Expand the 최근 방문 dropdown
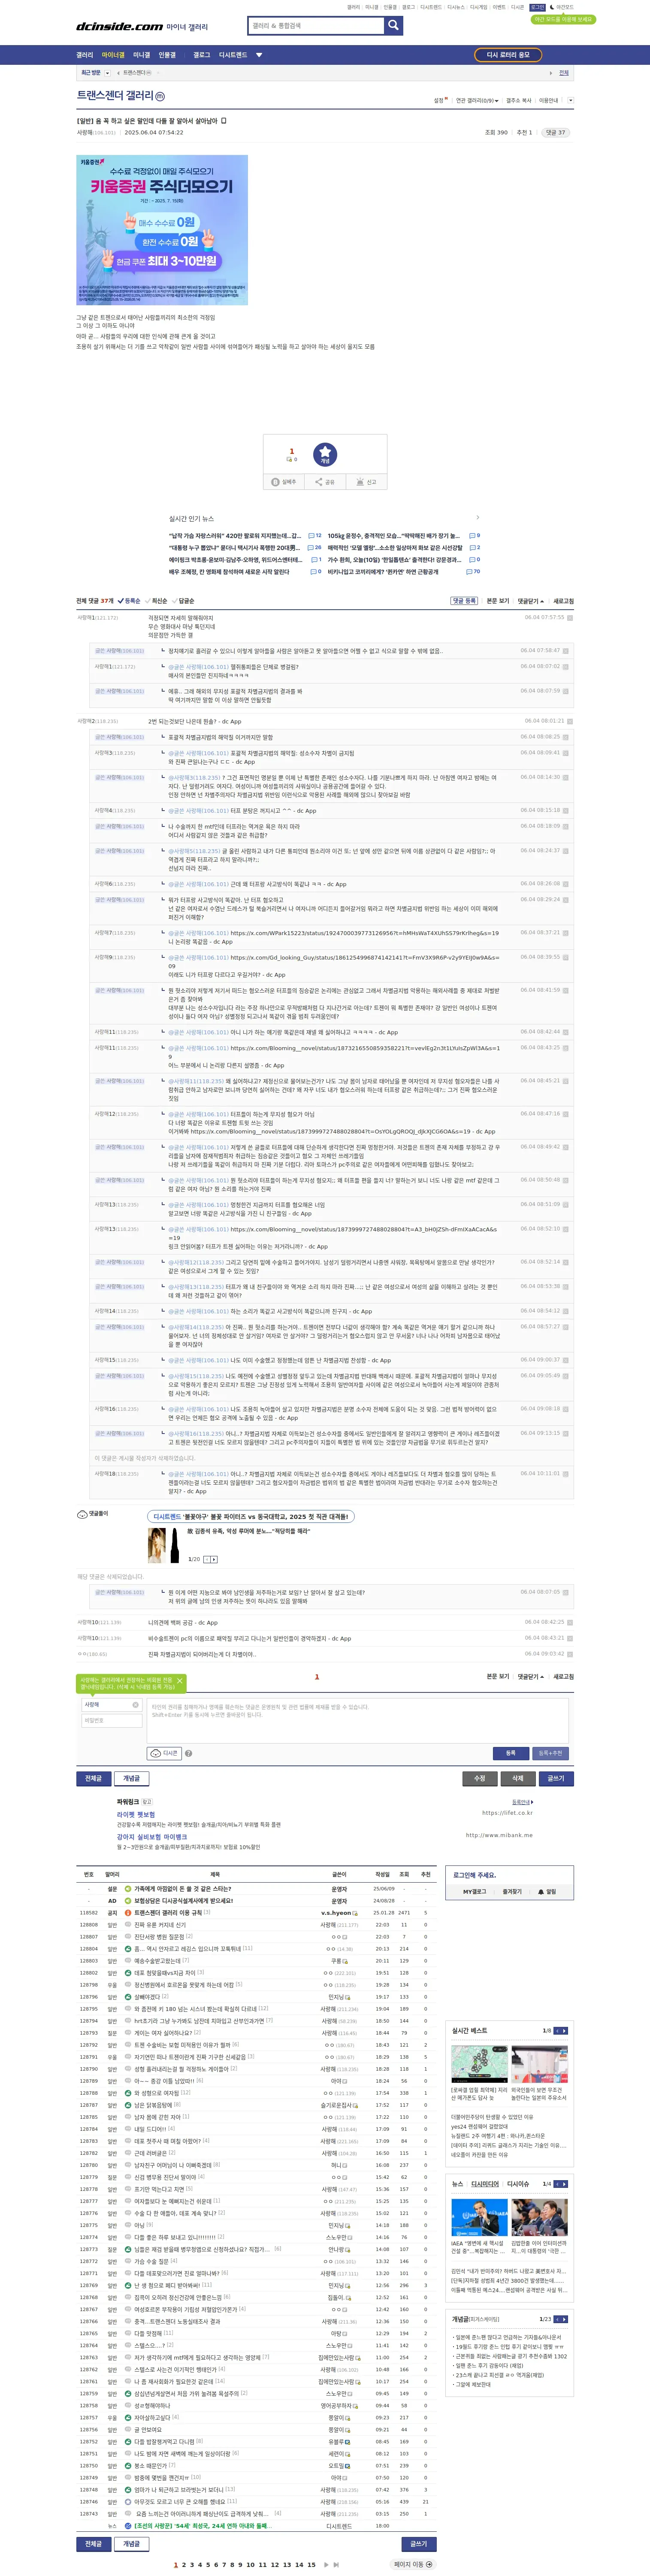 coord(107,73)
